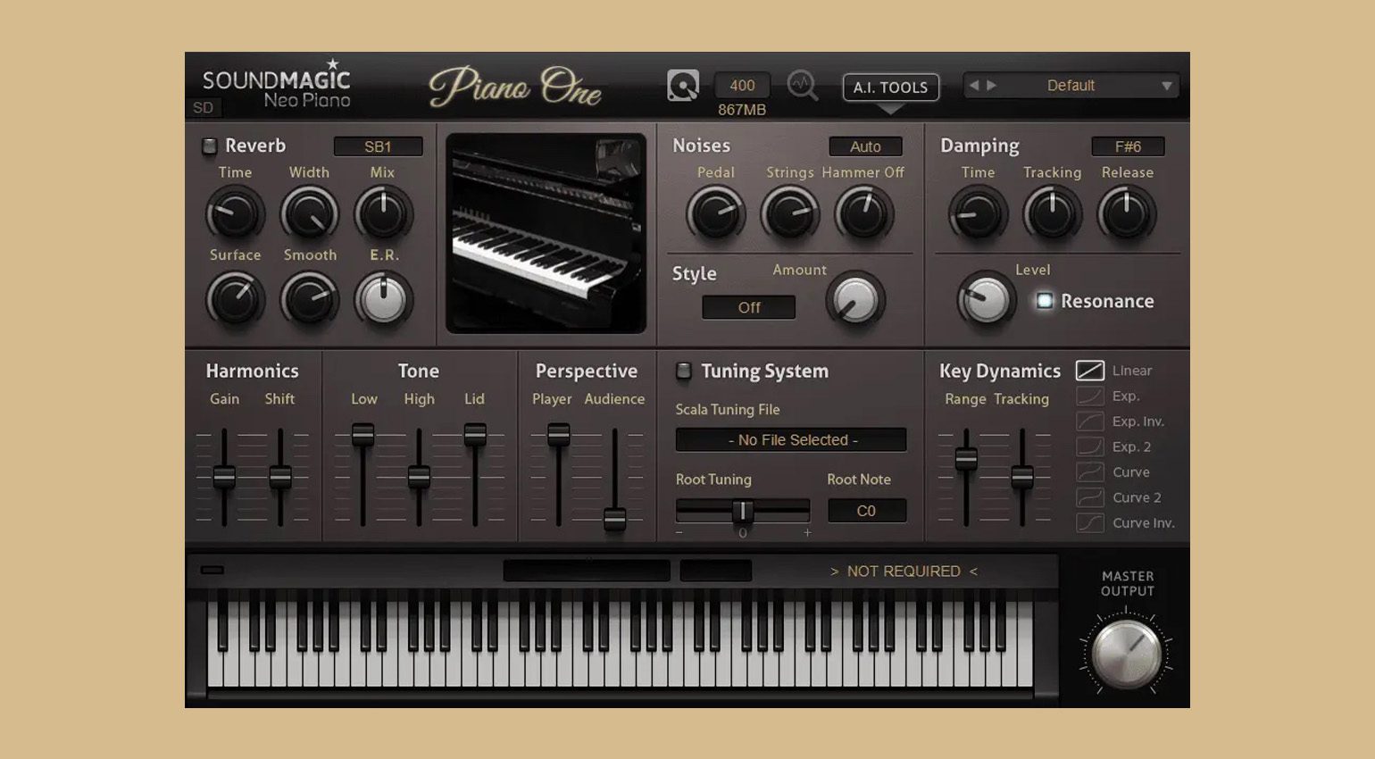Enable the Tuning System switch
Viewport: 1375px width, 759px height.
coord(683,371)
